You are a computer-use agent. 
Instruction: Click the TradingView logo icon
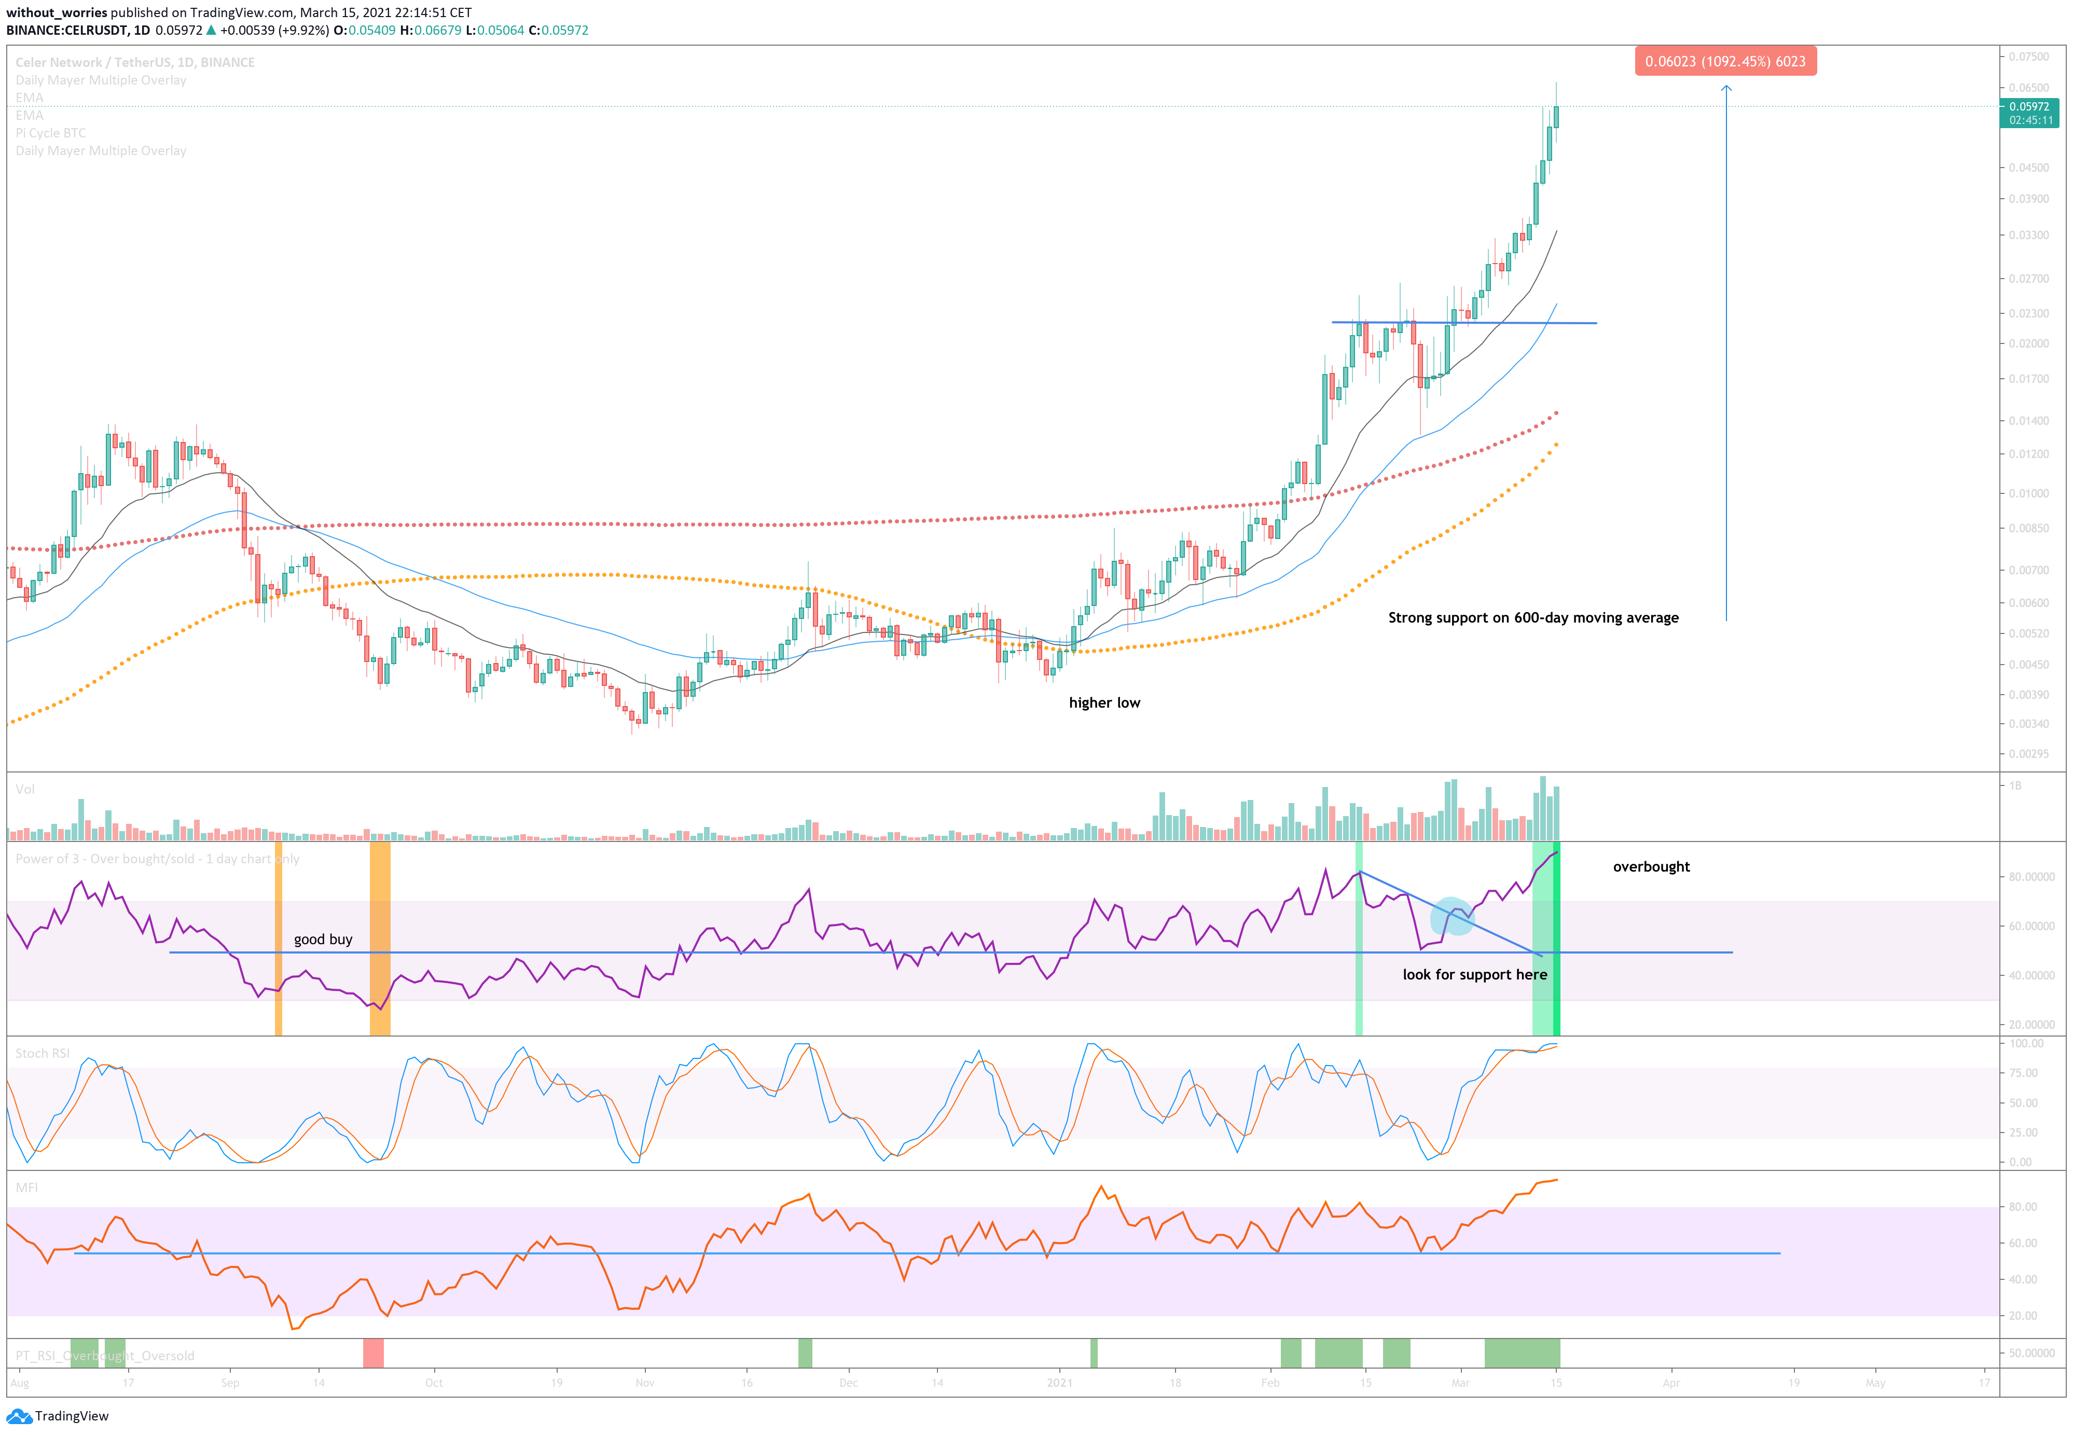pyautogui.click(x=19, y=1416)
